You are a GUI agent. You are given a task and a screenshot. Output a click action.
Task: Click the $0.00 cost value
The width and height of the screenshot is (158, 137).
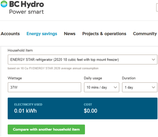pyautogui.click(x=91, y=111)
